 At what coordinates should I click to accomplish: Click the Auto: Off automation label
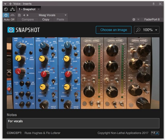coord(9,20)
